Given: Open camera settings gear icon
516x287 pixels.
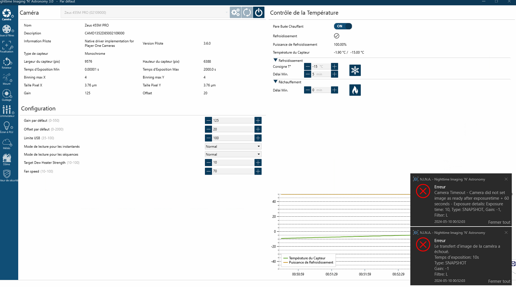Looking at the screenshot, I should click(235, 13).
